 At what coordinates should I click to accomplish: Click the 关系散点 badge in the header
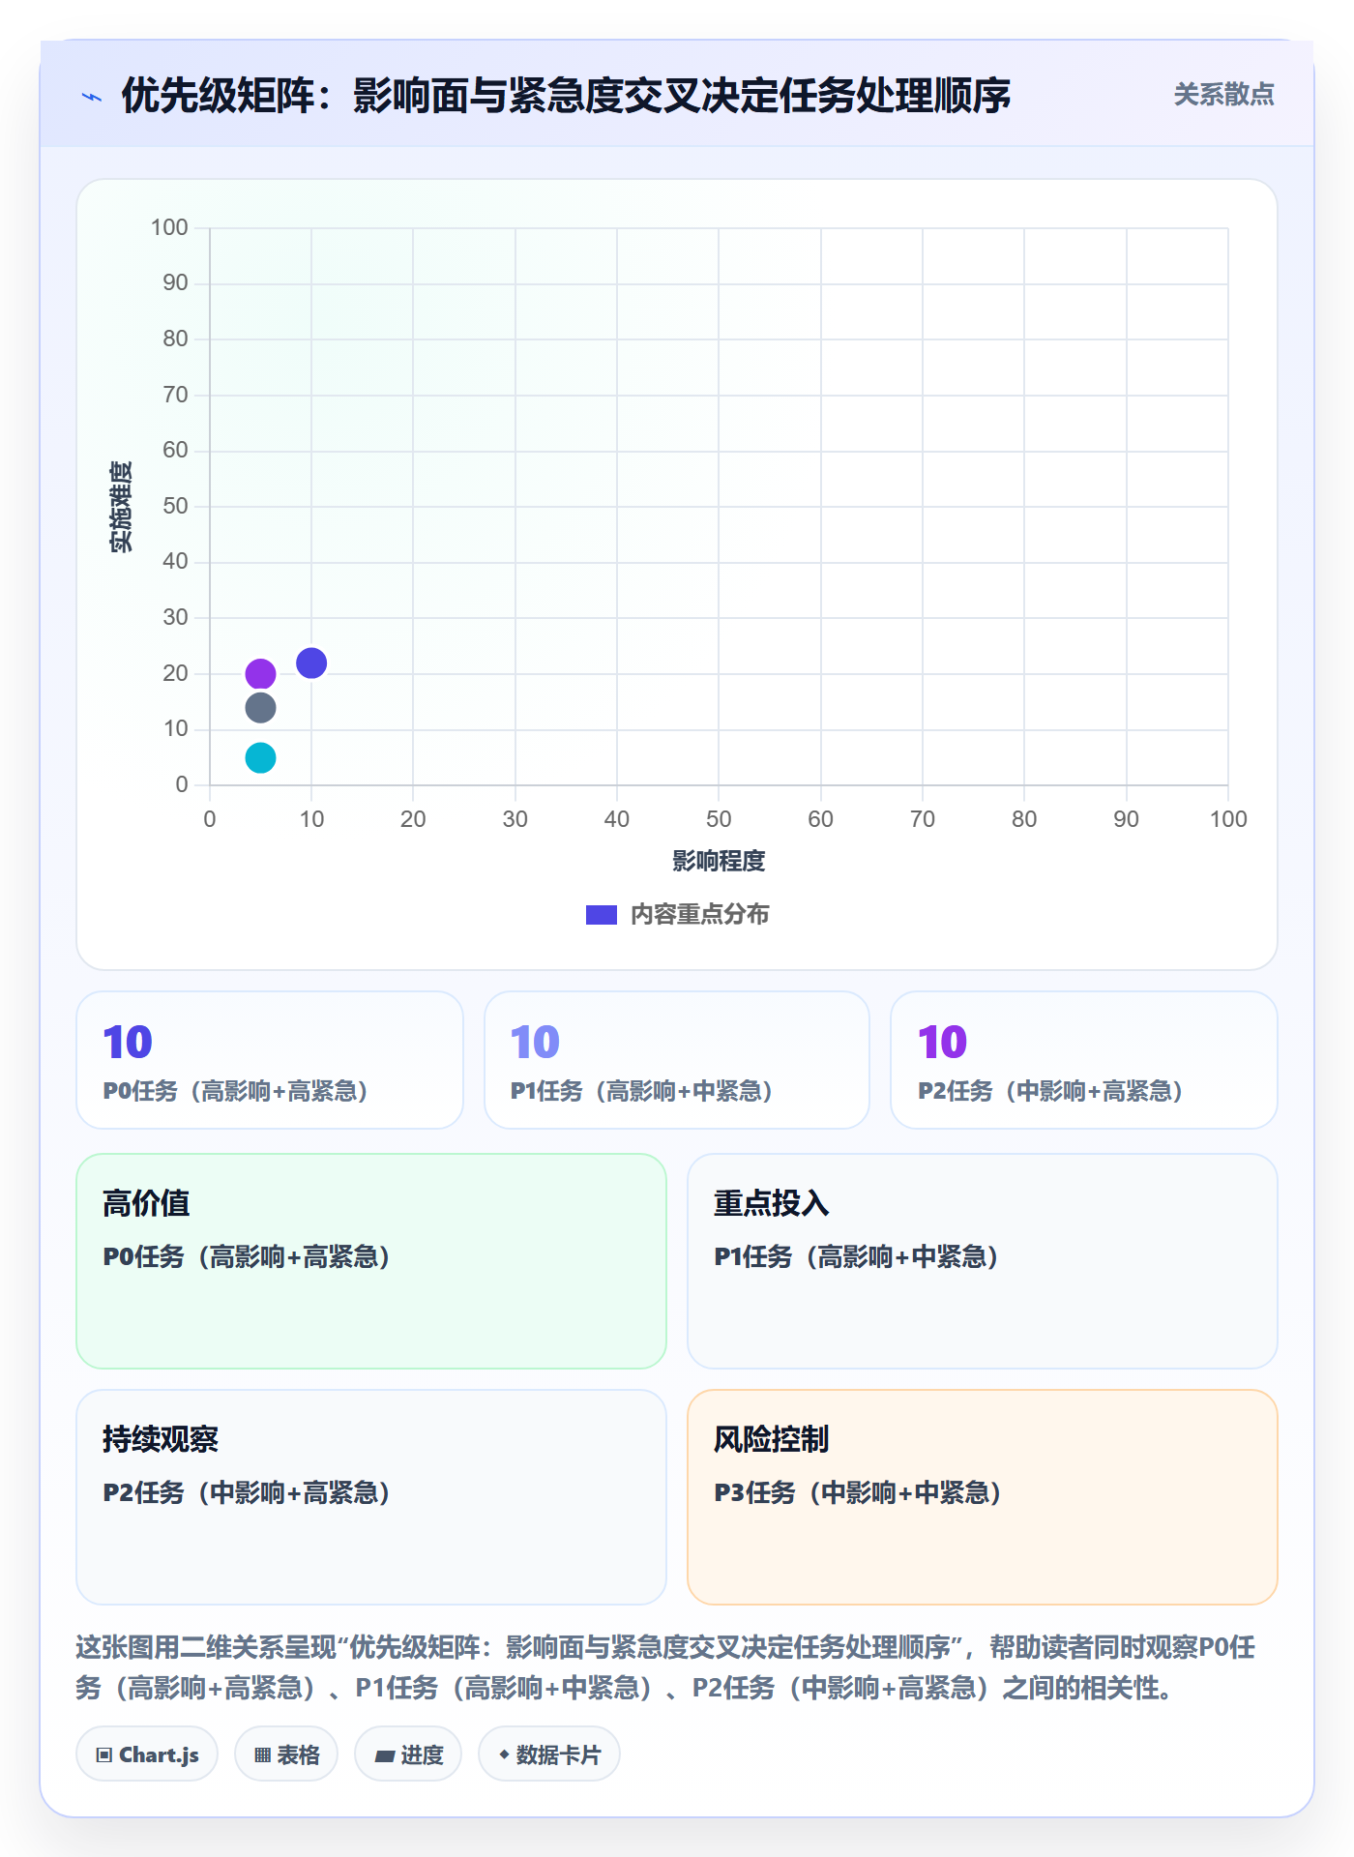1223,95
